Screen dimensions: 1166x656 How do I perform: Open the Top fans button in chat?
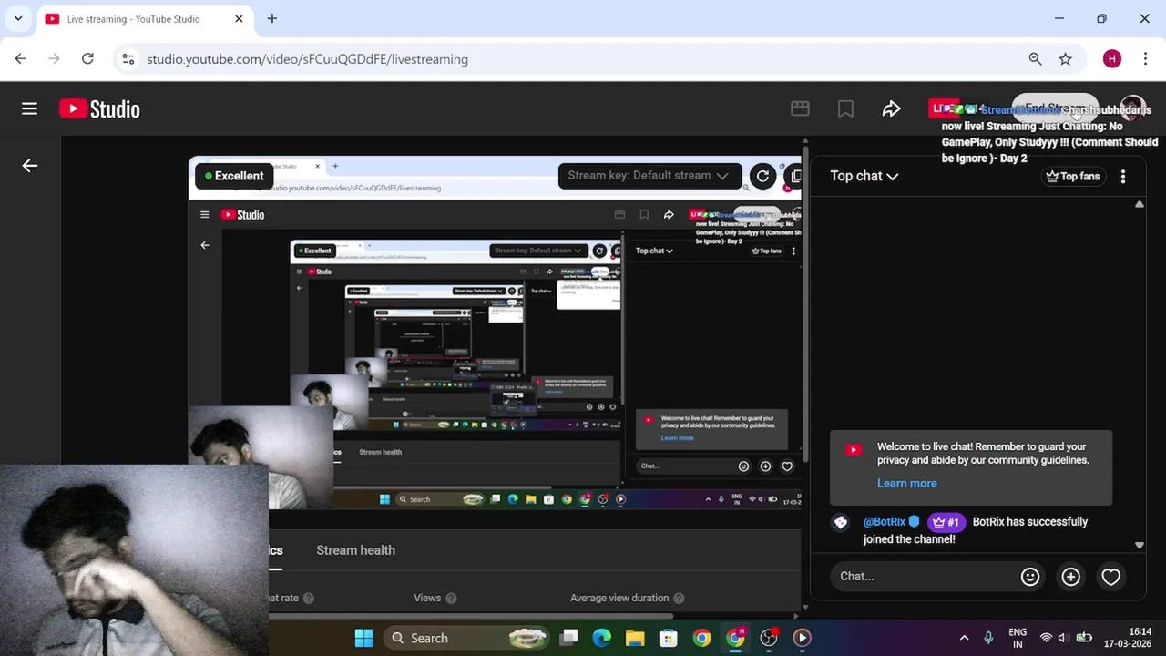click(x=1073, y=177)
